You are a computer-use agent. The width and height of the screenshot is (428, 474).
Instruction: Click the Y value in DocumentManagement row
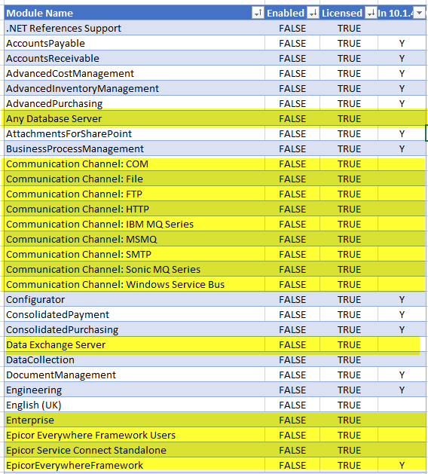pos(402,375)
